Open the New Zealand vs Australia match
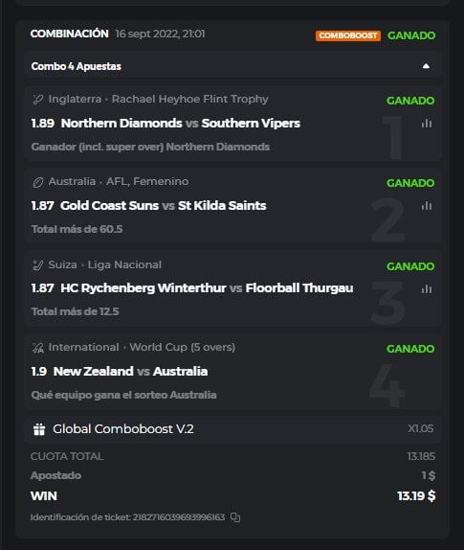Screen dimensions: 464x550 (130, 371)
